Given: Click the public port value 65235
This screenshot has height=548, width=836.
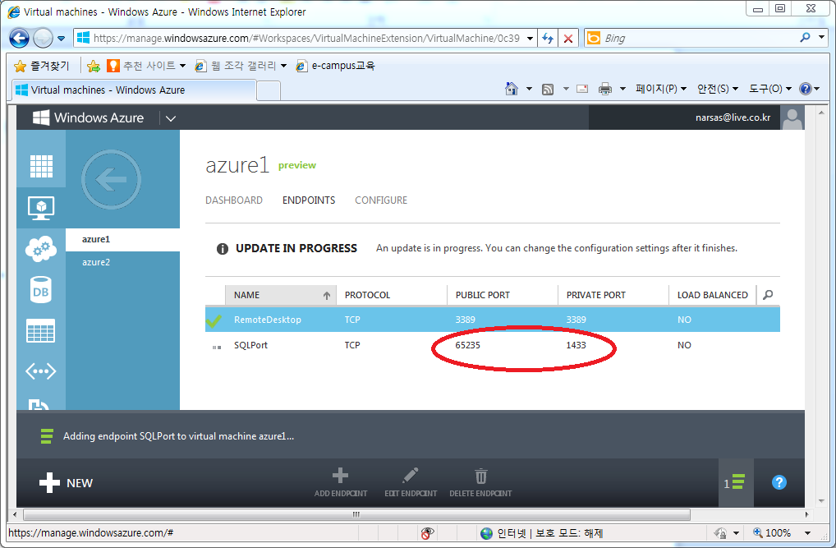Looking at the screenshot, I should 467,345.
